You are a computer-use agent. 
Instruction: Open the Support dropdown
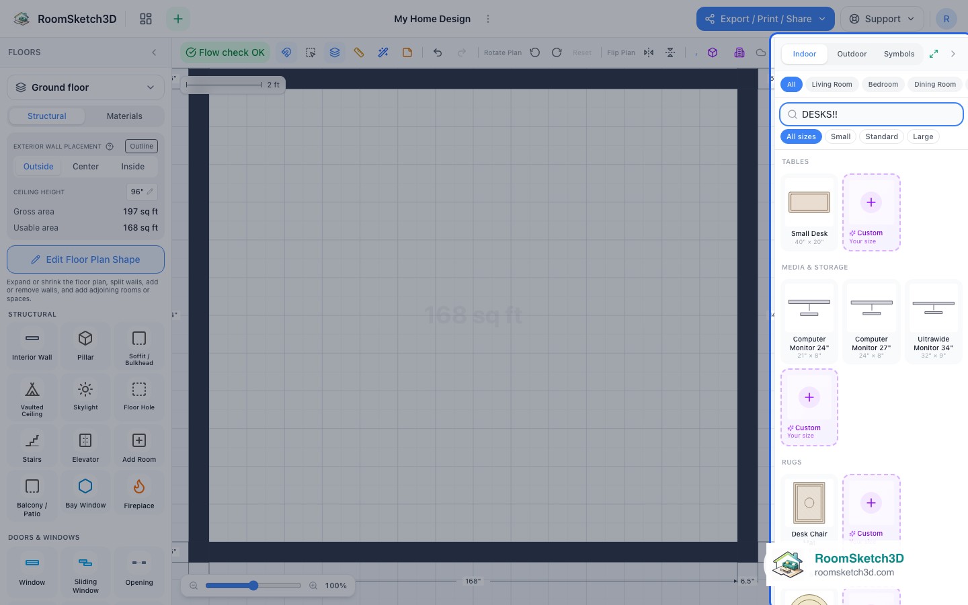tap(882, 19)
